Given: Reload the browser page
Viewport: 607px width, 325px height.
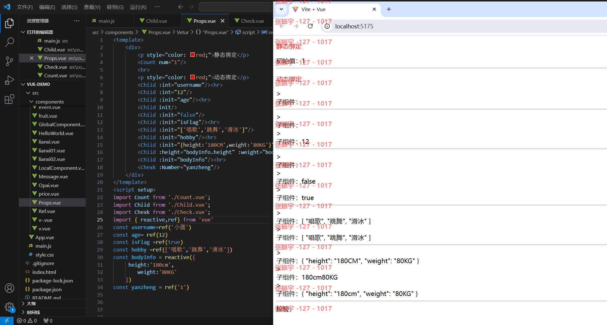Looking at the screenshot, I should 310,26.
